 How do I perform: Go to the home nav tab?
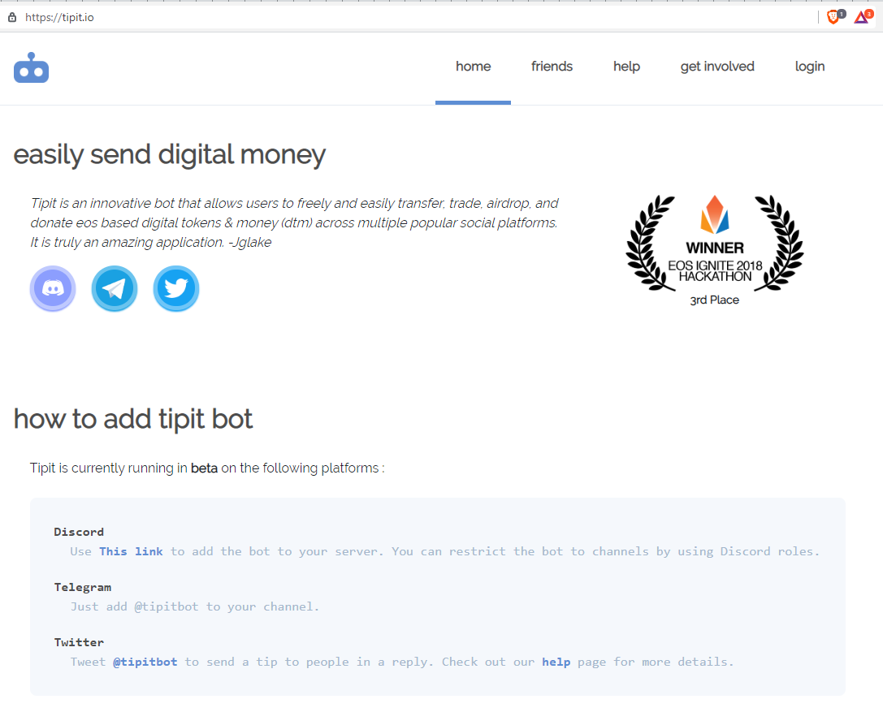click(x=473, y=67)
